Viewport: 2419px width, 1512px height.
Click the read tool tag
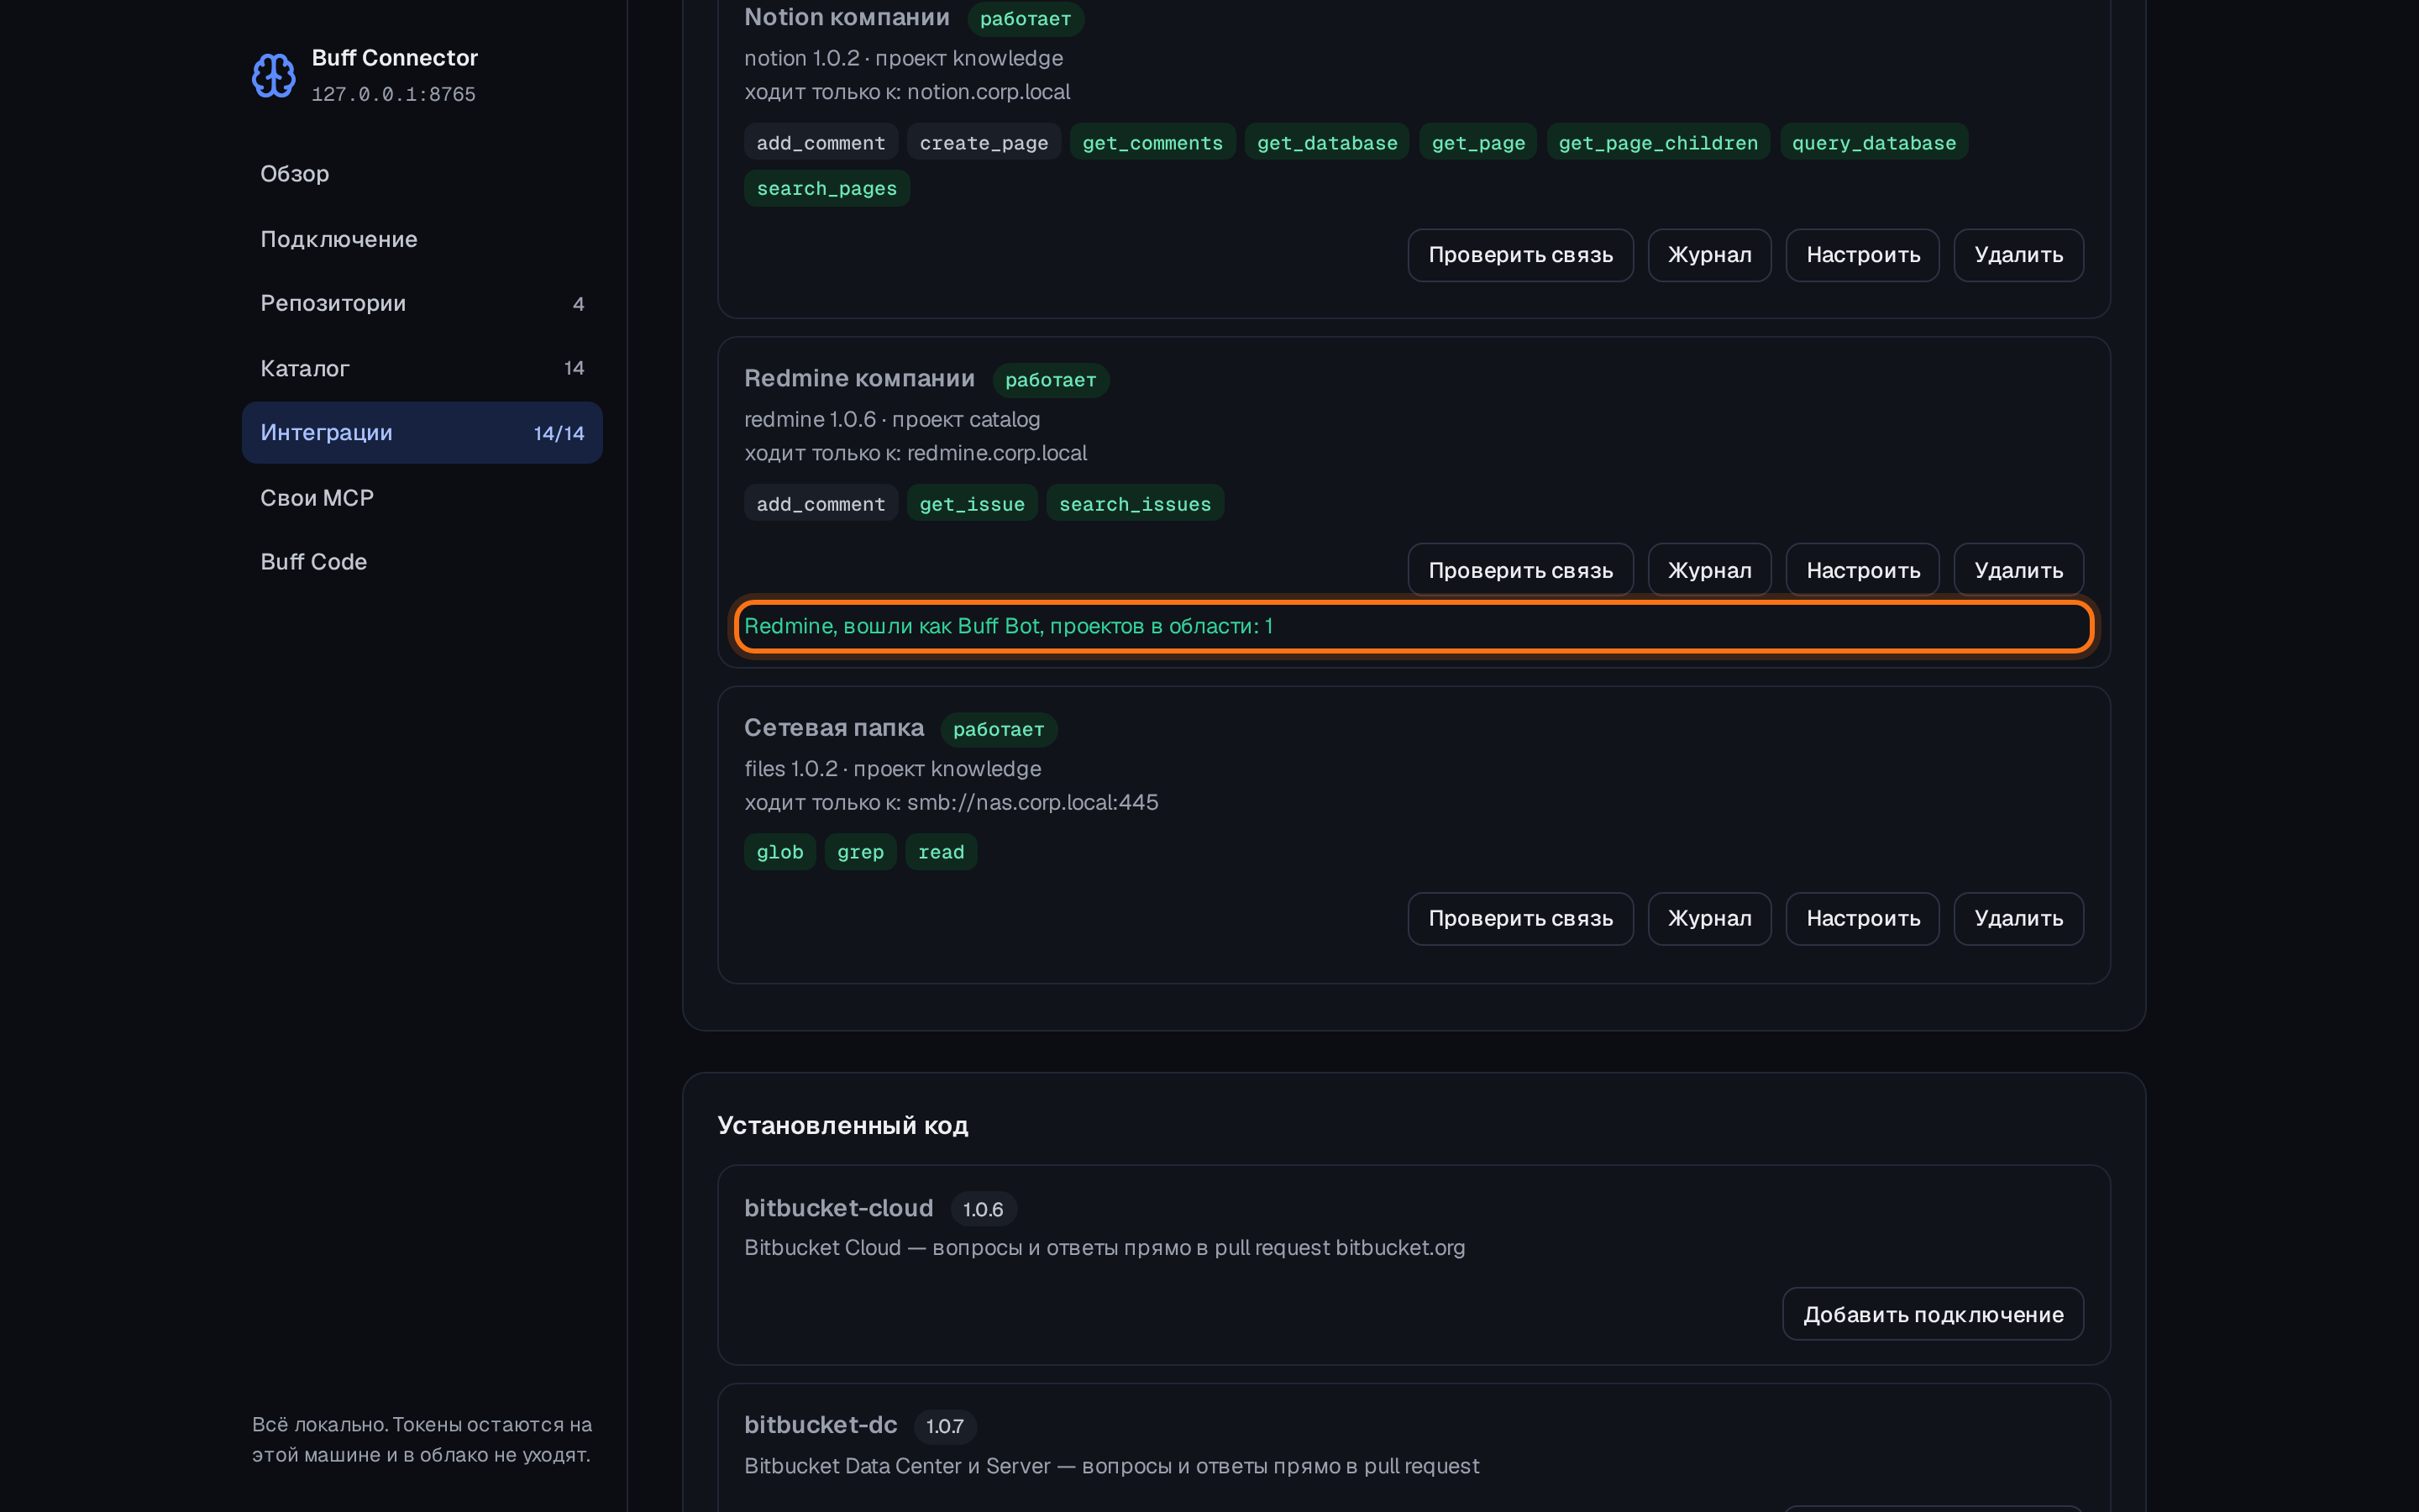pos(941,852)
